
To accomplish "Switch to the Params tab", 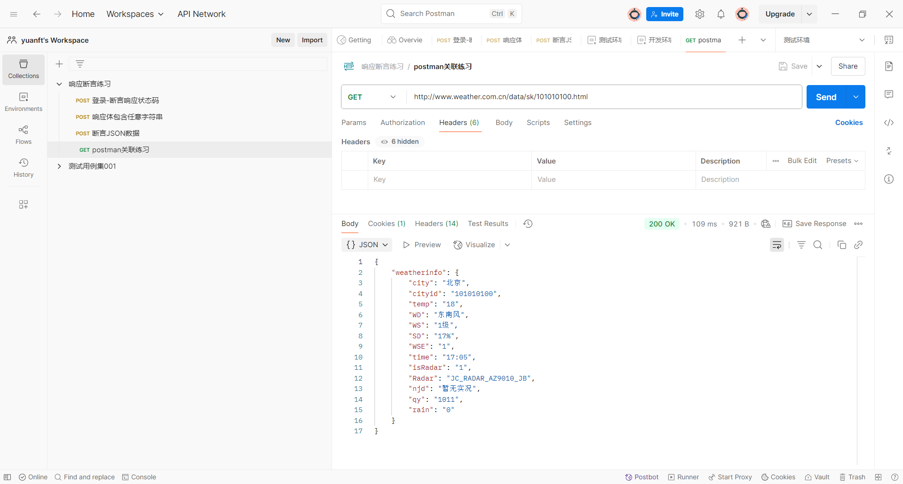I will 354,123.
